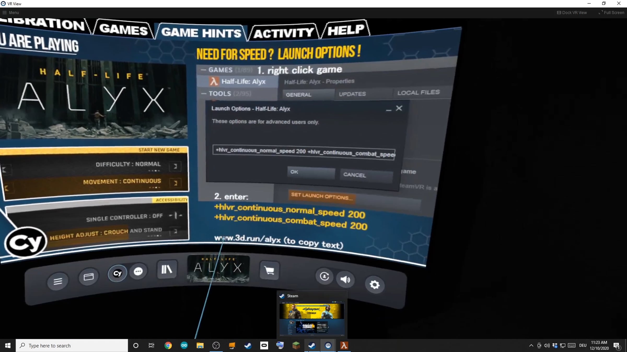The height and width of the screenshot is (352, 627).
Task: Open the SteamVR dashboard hamburger menu
Action: click(58, 281)
